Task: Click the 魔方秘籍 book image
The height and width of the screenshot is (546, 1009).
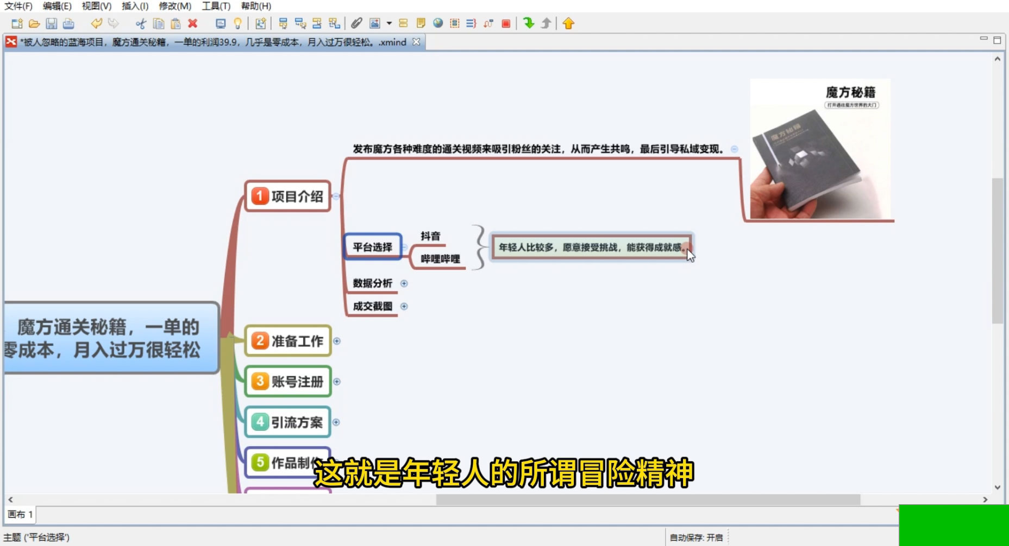Action: 819,149
